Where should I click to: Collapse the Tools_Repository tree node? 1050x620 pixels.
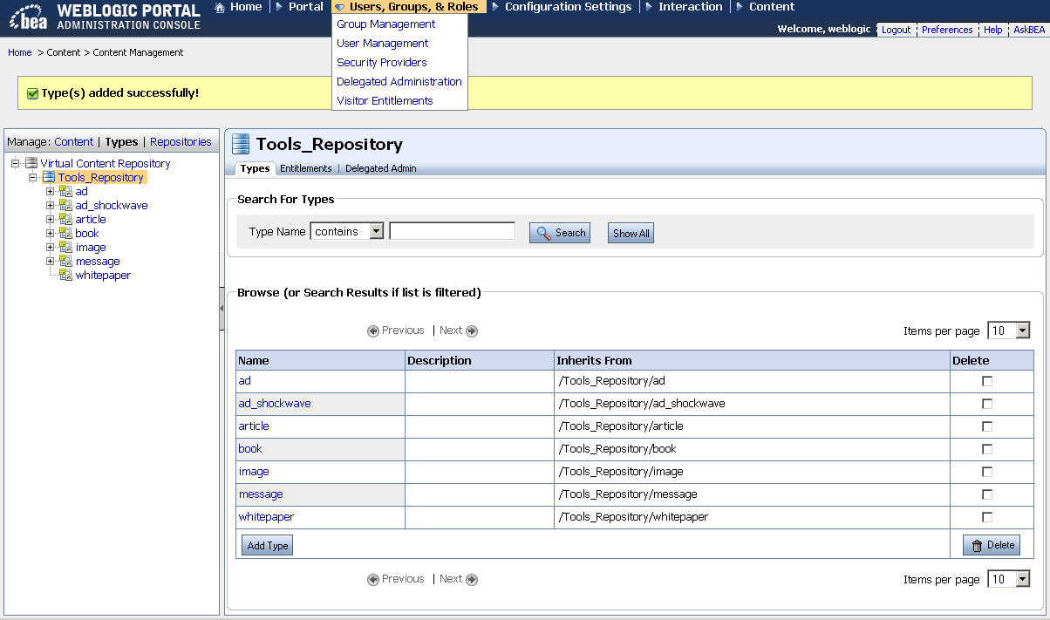(x=33, y=177)
